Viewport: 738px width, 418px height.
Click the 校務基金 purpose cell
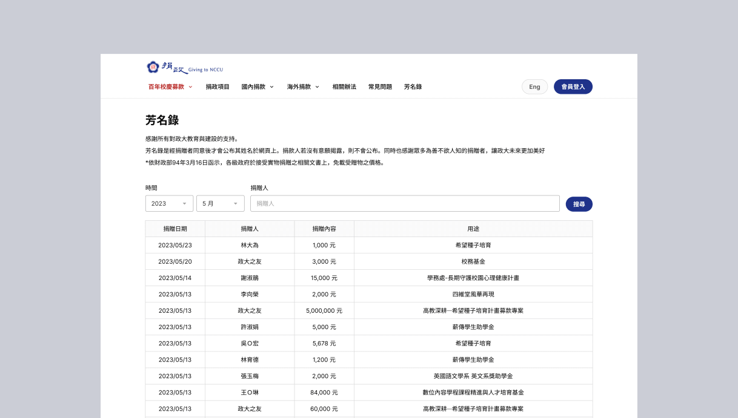coord(473,261)
